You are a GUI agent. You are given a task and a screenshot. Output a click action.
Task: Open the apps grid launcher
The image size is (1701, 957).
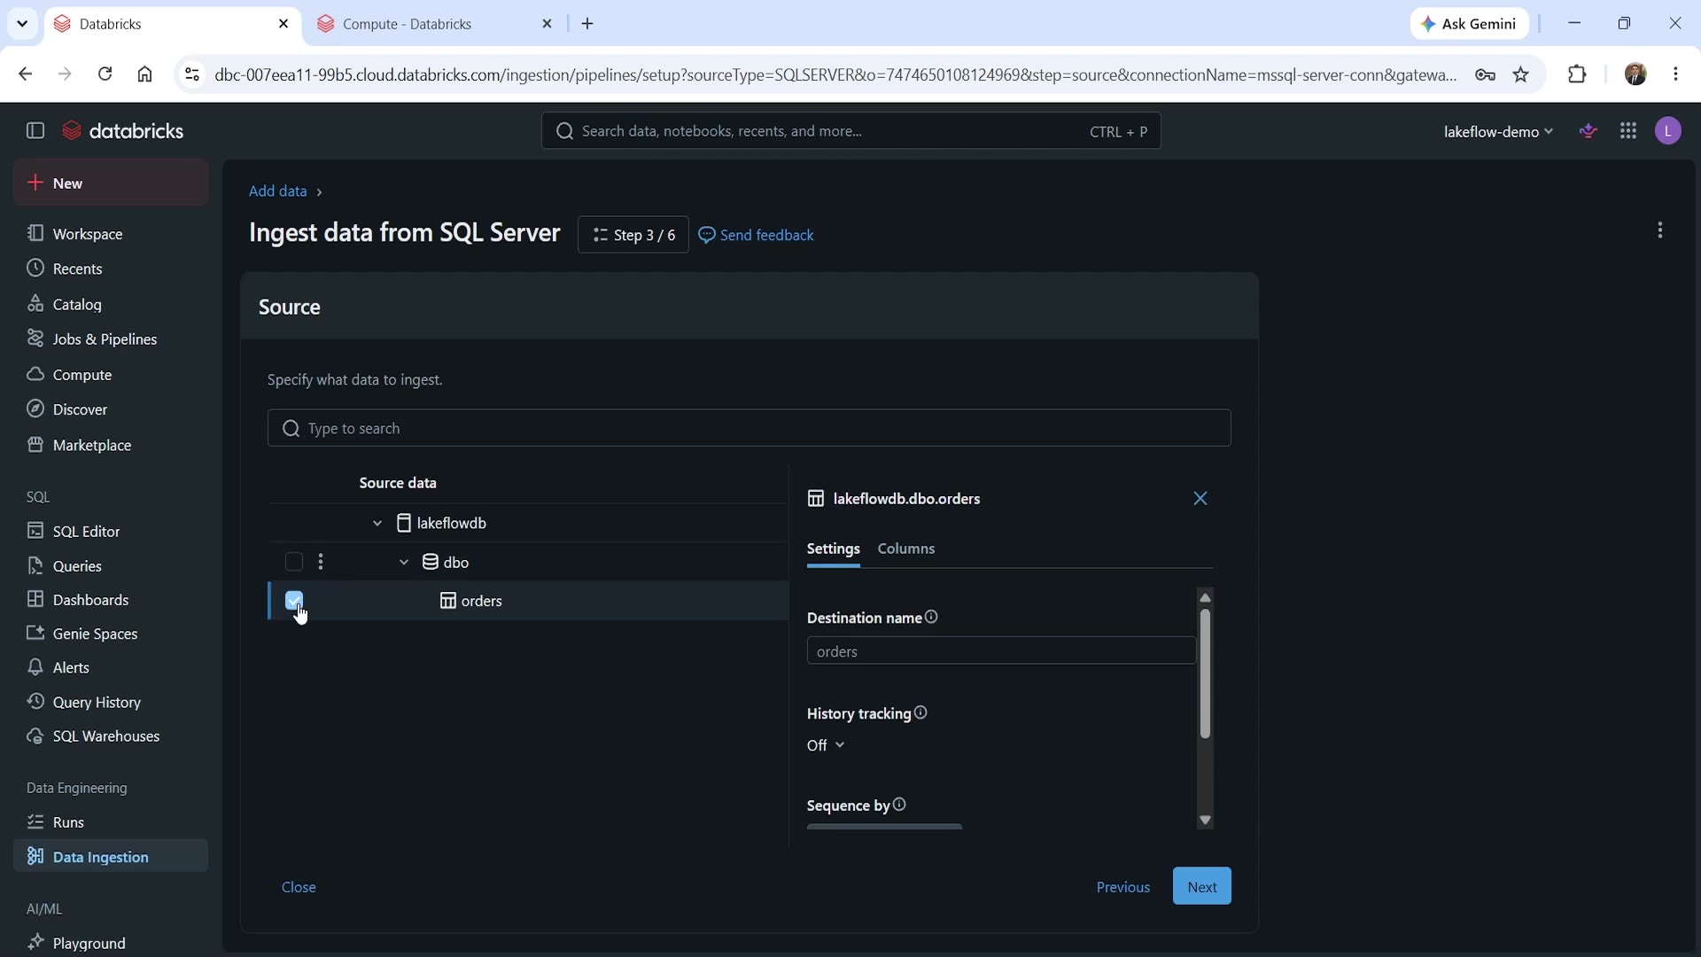(1628, 131)
